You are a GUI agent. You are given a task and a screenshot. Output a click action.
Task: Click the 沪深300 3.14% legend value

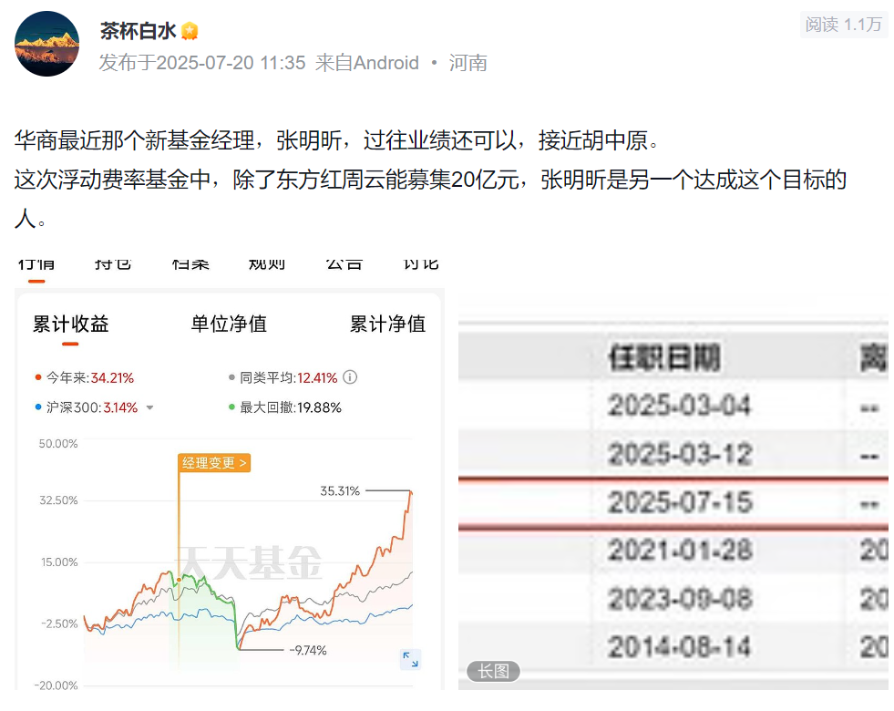tap(120, 407)
